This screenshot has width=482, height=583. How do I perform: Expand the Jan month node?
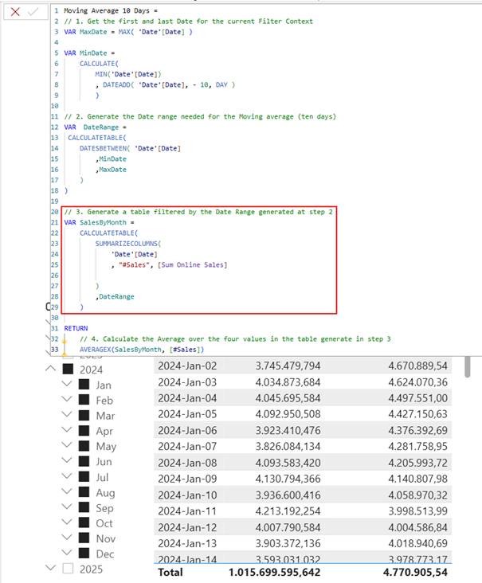[x=67, y=384]
